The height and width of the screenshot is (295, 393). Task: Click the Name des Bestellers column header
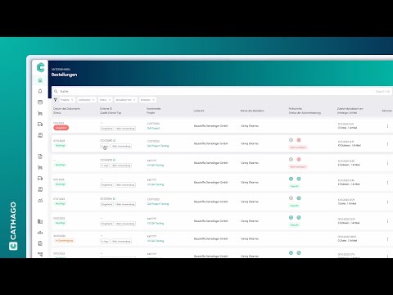point(252,111)
